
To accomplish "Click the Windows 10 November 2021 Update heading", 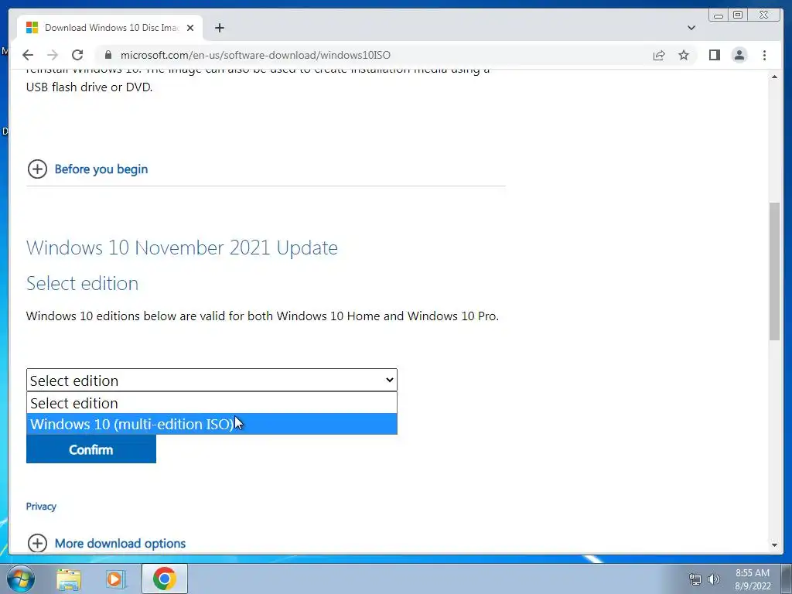I will tap(182, 247).
